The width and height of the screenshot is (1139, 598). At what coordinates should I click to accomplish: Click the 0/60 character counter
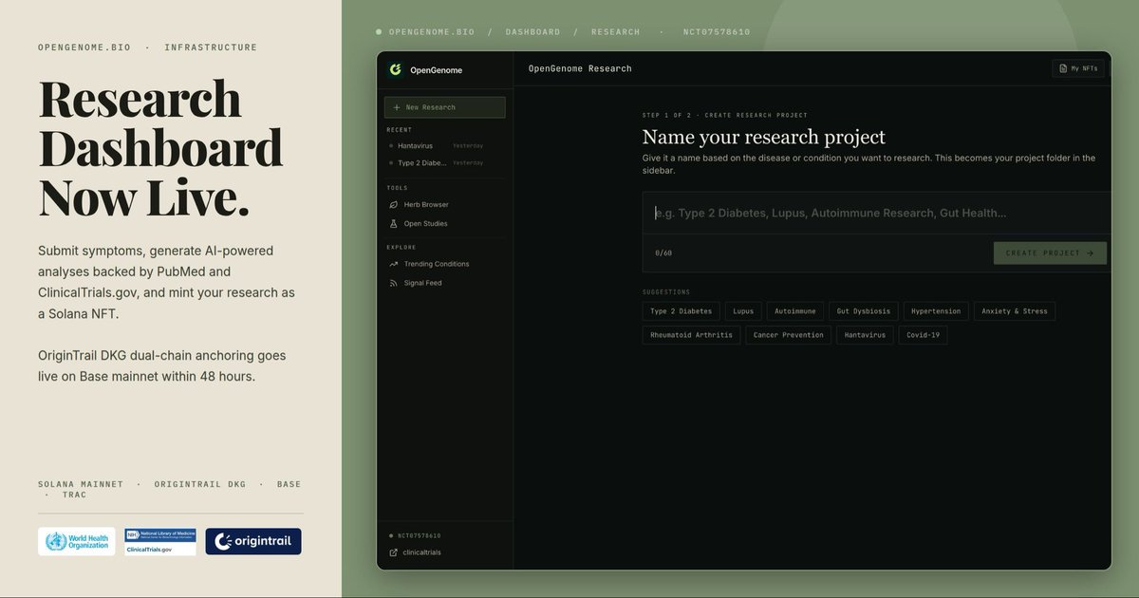tap(663, 253)
